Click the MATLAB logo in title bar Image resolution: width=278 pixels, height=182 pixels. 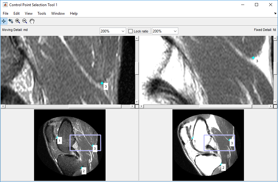pyautogui.click(x=5, y=5)
